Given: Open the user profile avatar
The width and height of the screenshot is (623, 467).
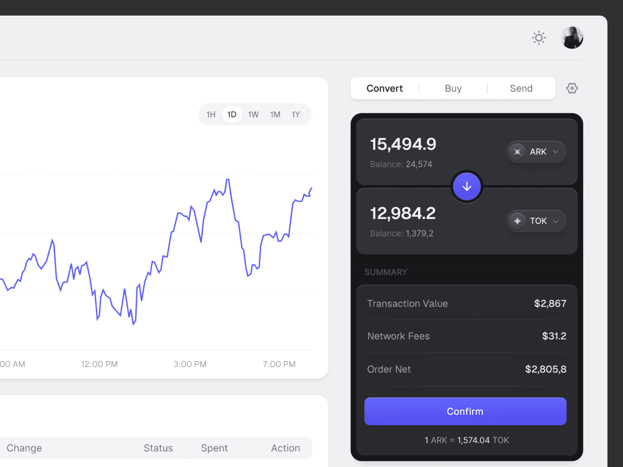Looking at the screenshot, I should point(572,37).
